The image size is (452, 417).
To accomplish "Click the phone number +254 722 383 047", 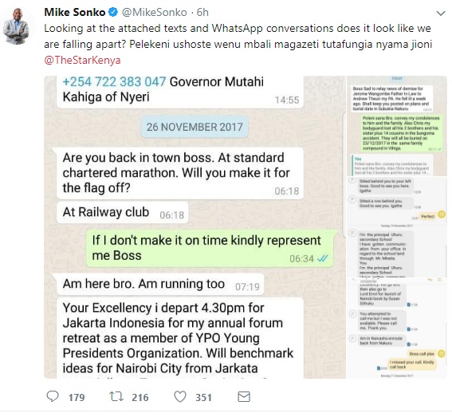I will (x=114, y=81).
